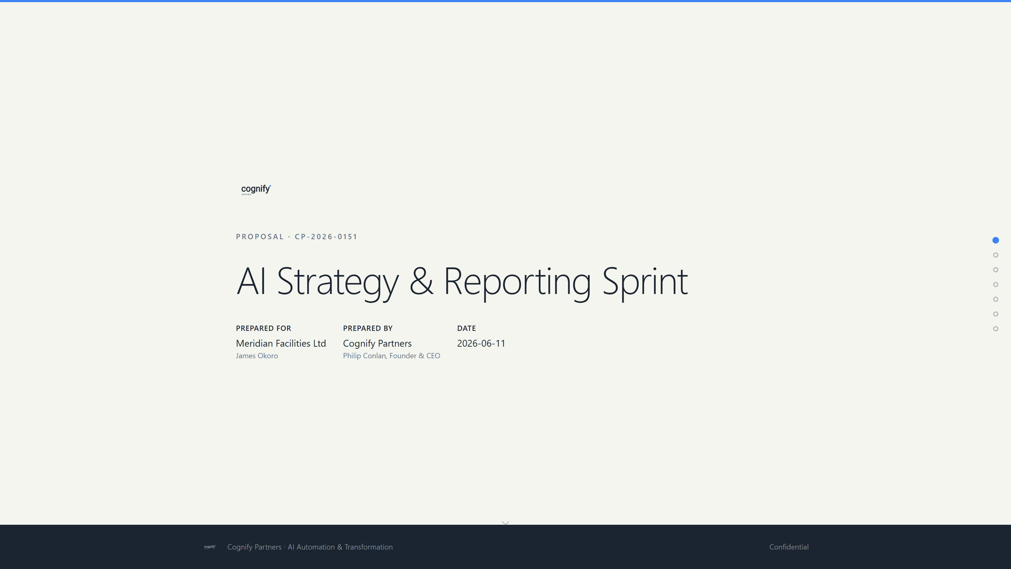
Task: Click the proposal number "PROPOSAL · CP-2026-0151"
Action: [x=296, y=237]
